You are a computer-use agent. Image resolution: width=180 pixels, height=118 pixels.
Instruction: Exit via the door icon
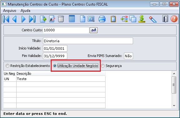[x=165, y=19]
